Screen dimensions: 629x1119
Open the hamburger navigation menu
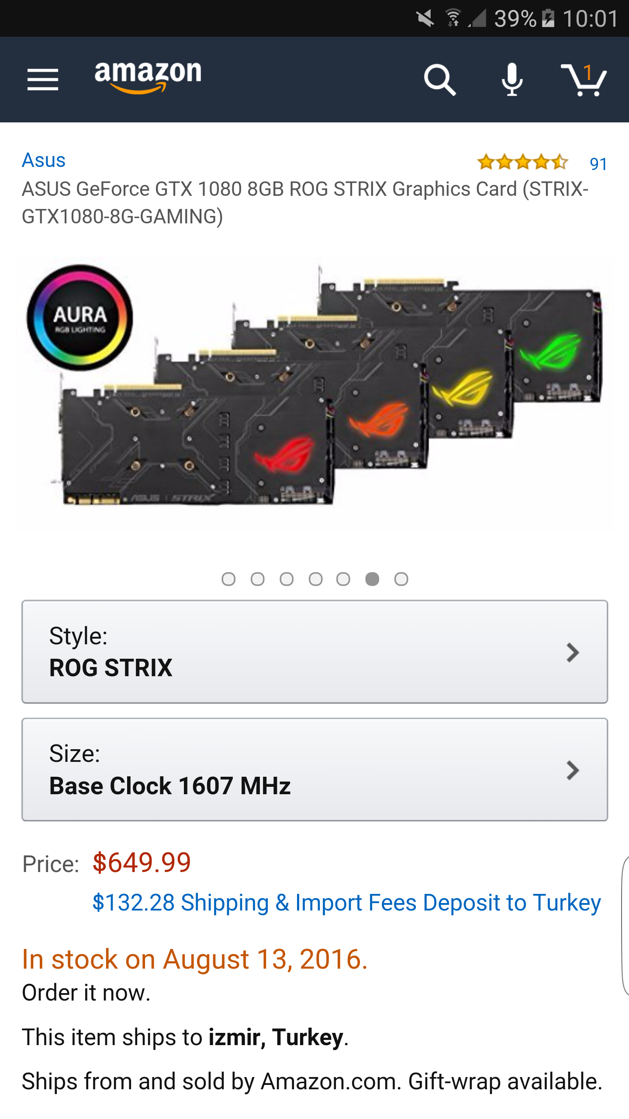[43, 80]
